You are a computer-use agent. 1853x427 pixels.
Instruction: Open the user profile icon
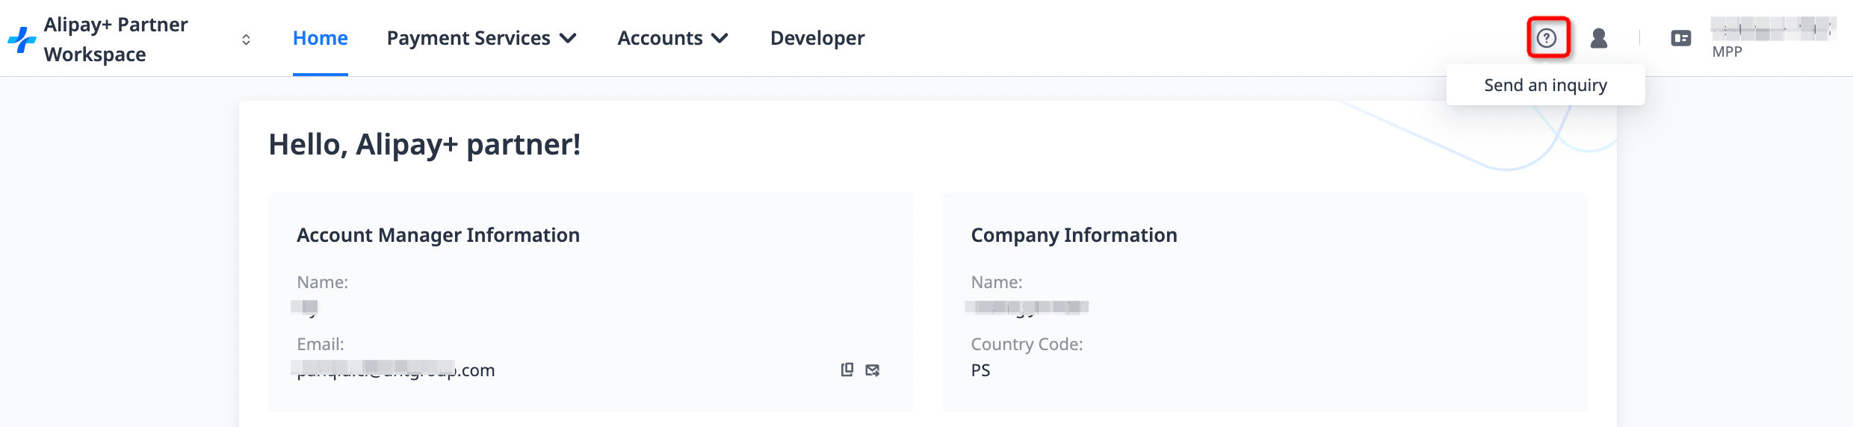[1599, 38]
